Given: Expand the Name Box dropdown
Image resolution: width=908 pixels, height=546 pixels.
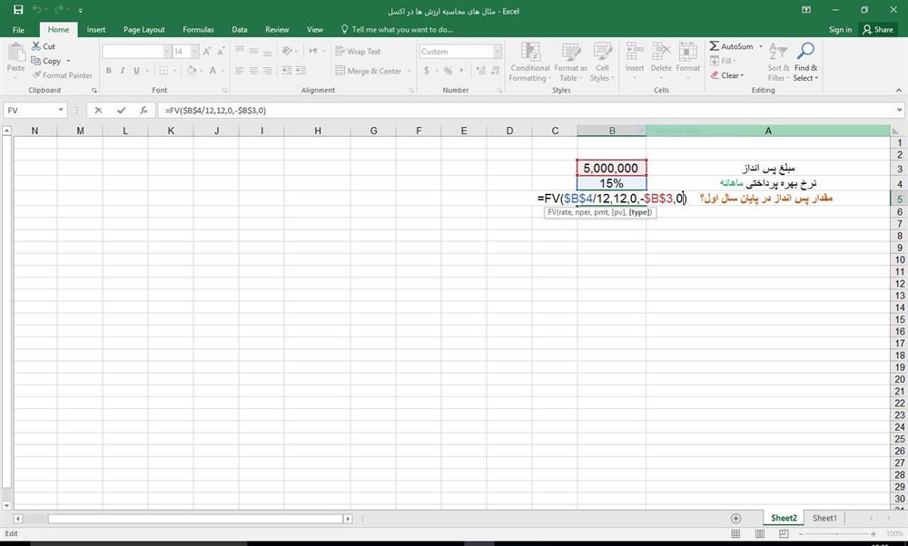Looking at the screenshot, I should point(61,110).
